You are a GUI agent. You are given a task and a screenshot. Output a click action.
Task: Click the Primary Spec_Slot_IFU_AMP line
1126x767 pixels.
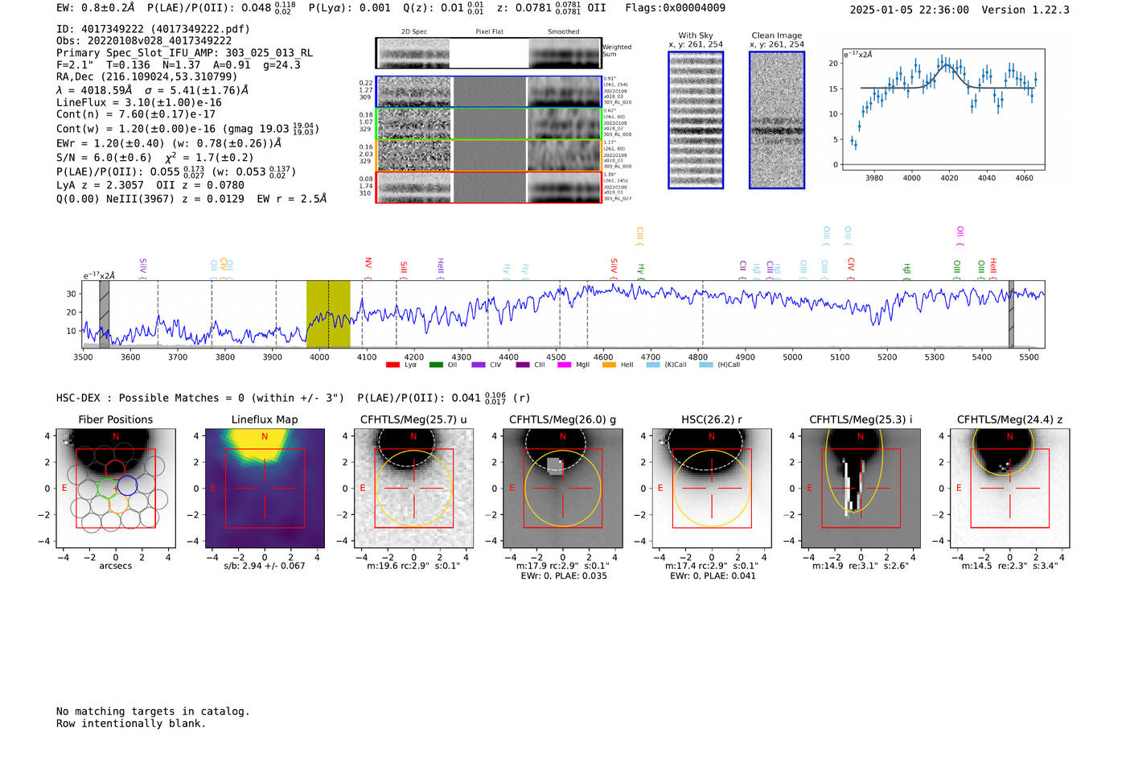pyautogui.click(x=184, y=53)
